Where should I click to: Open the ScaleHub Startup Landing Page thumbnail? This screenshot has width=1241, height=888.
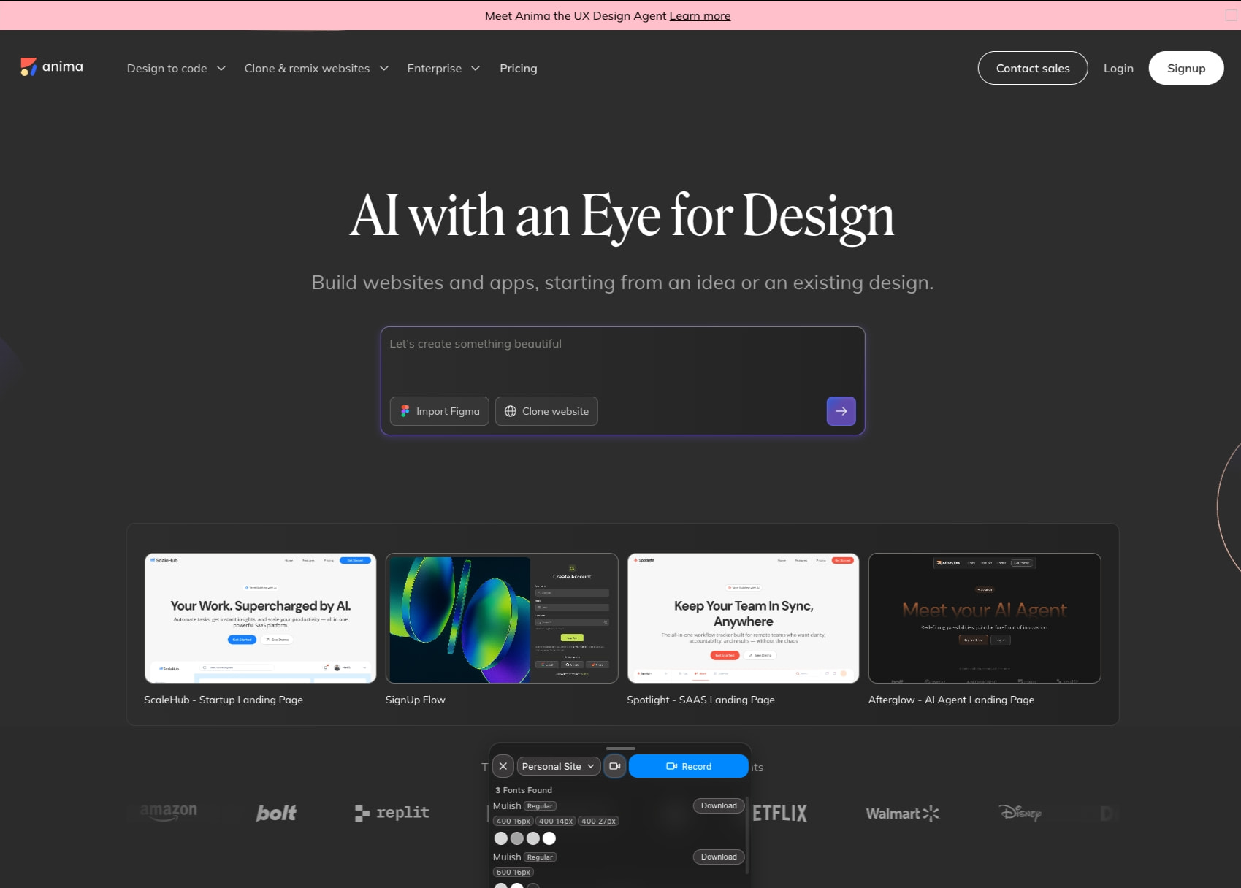(261, 618)
